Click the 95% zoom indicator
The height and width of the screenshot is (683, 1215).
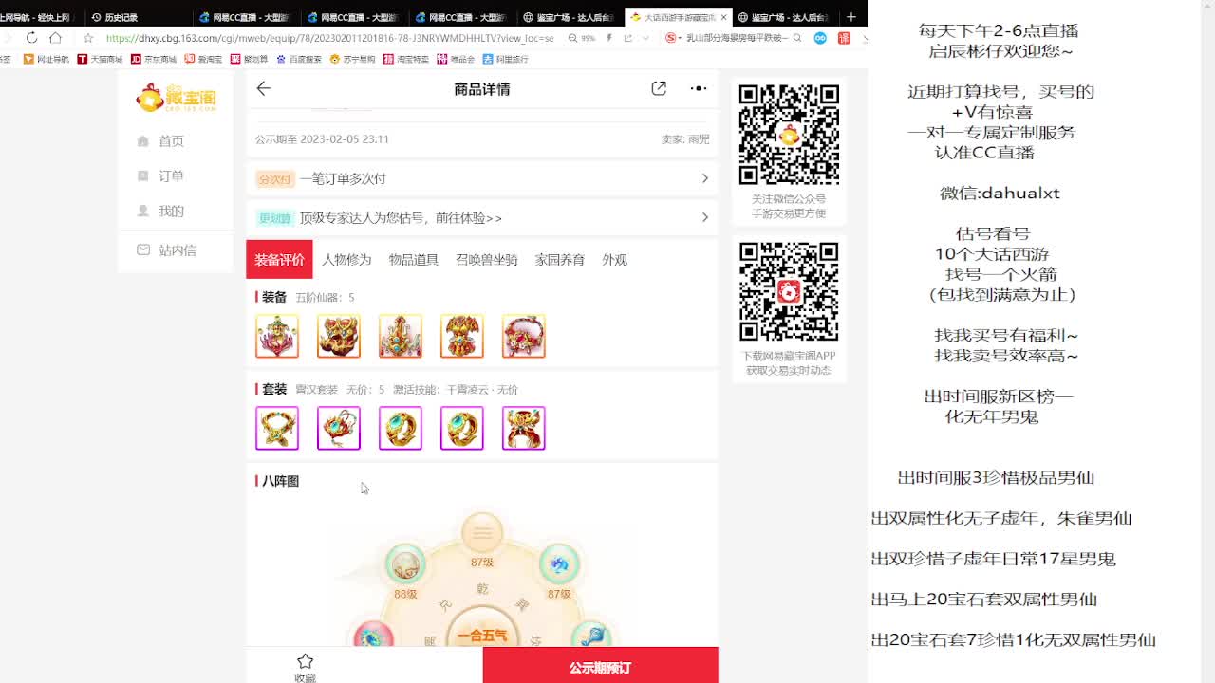click(x=582, y=39)
